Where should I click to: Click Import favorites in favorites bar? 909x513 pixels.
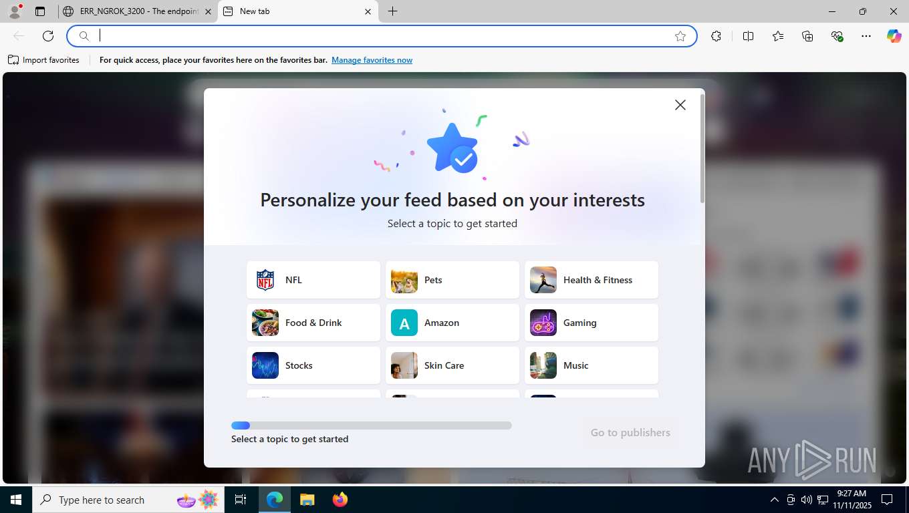[x=43, y=60]
